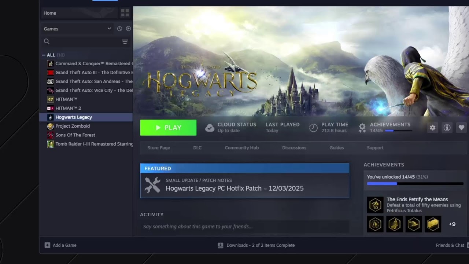Open the library grid view icon
Screen dimensions: 469x264
point(125,13)
